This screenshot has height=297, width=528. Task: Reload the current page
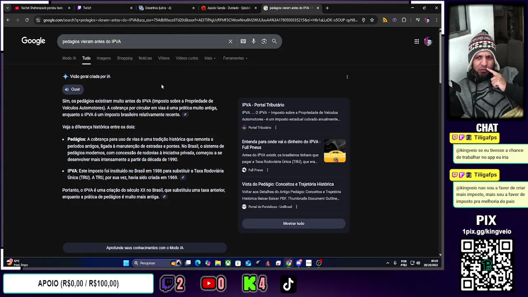pyautogui.click(x=27, y=20)
